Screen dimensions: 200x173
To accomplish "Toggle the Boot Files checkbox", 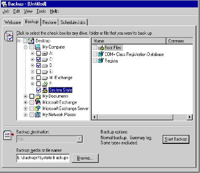I will coord(95,48).
